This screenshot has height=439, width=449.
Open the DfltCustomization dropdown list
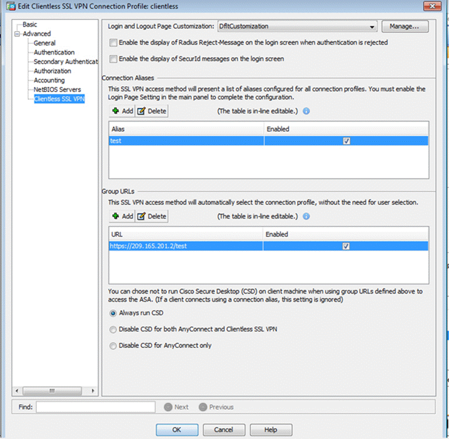click(x=372, y=26)
